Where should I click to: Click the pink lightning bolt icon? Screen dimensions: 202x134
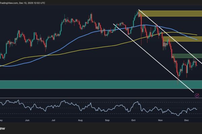197,95
